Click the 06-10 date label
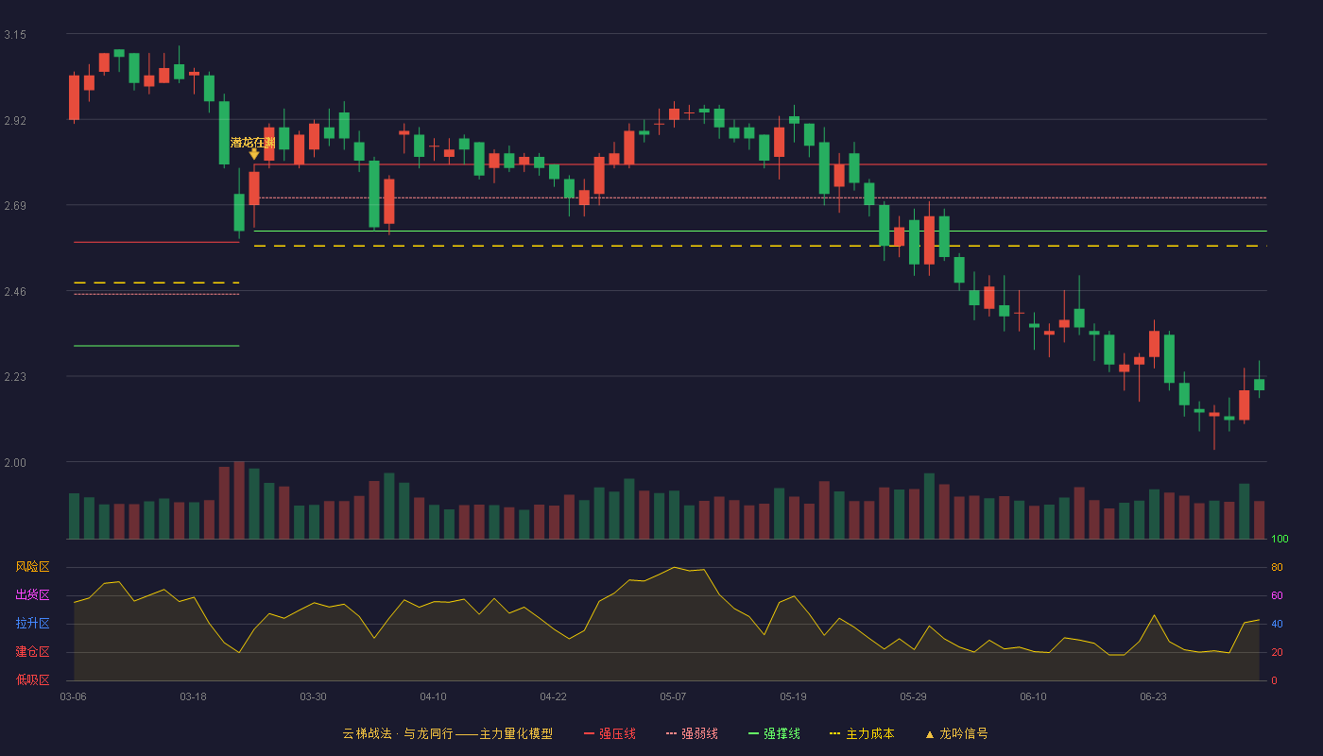 tap(1033, 696)
